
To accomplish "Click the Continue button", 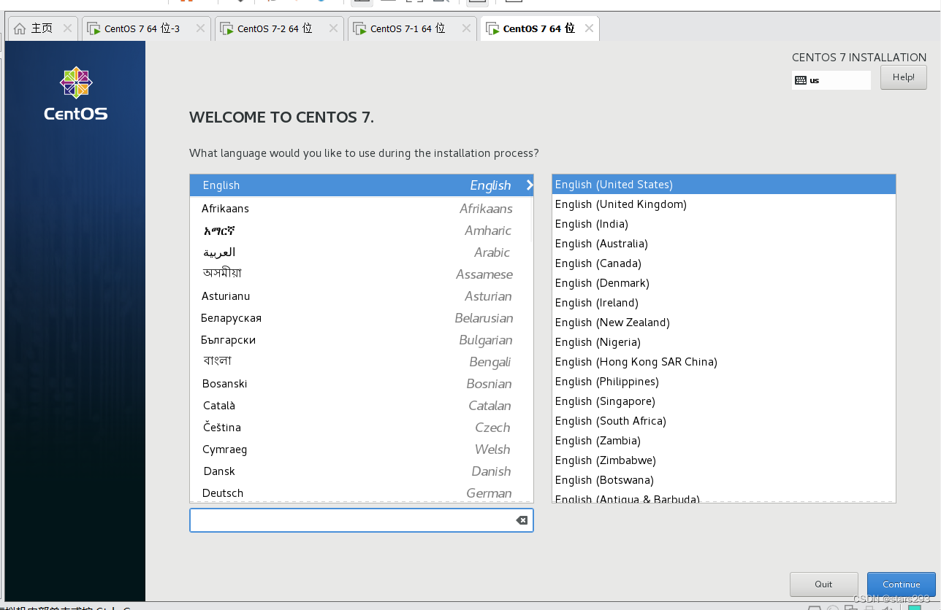I will click(901, 584).
